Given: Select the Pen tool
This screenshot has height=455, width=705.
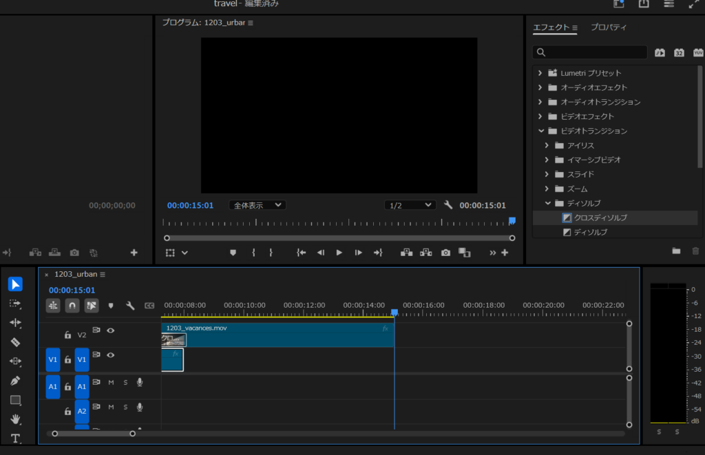Looking at the screenshot, I should coord(15,381).
